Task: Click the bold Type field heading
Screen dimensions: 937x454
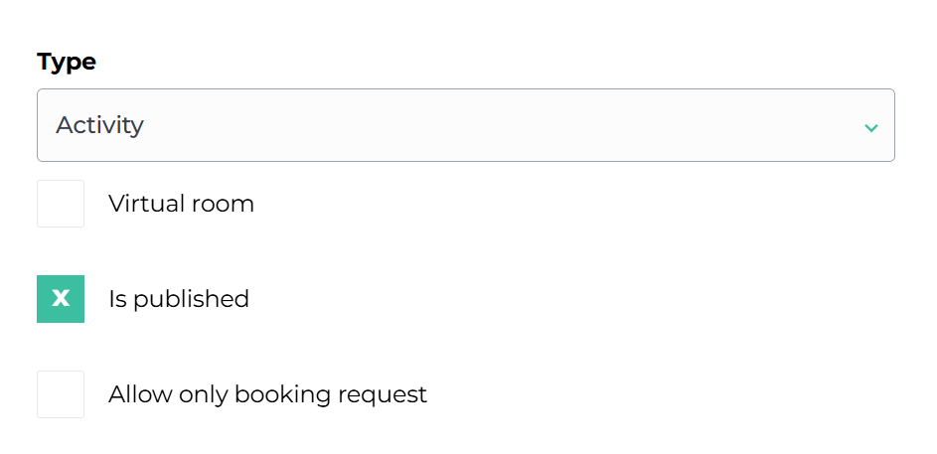Action: [67, 62]
